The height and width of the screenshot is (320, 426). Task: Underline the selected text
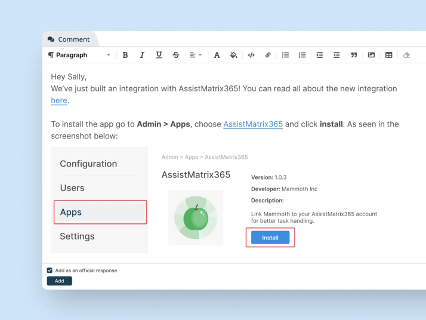tap(159, 55)
